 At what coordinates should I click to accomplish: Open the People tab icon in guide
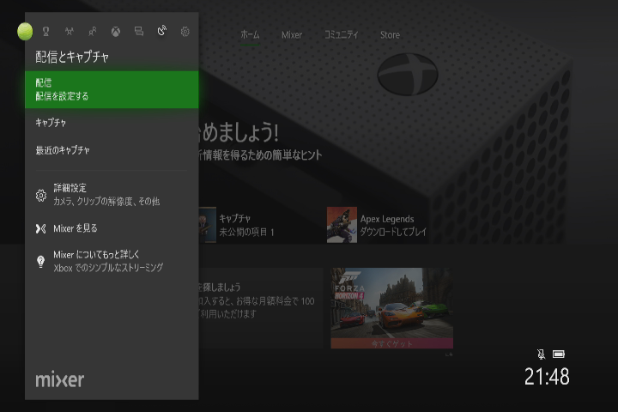[x=92, y=31]
